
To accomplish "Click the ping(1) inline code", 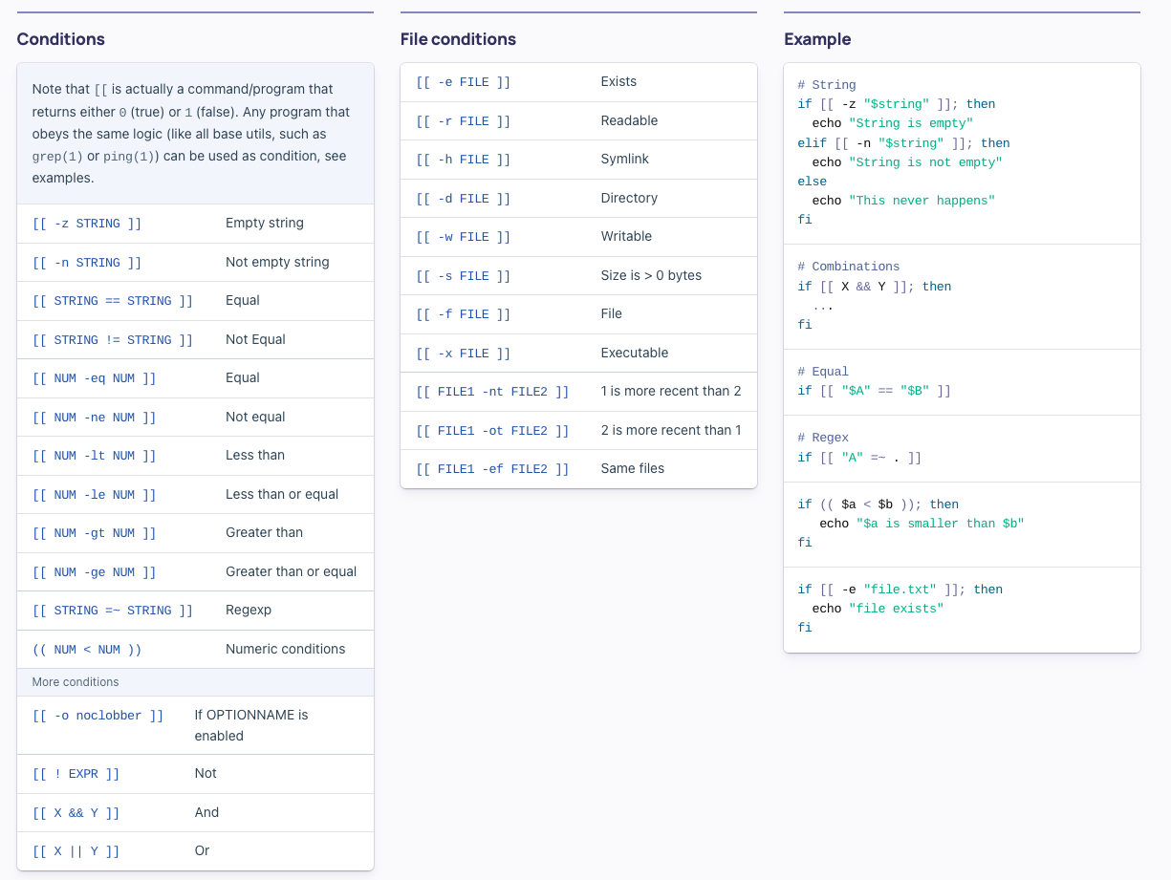I will point(131,157).
